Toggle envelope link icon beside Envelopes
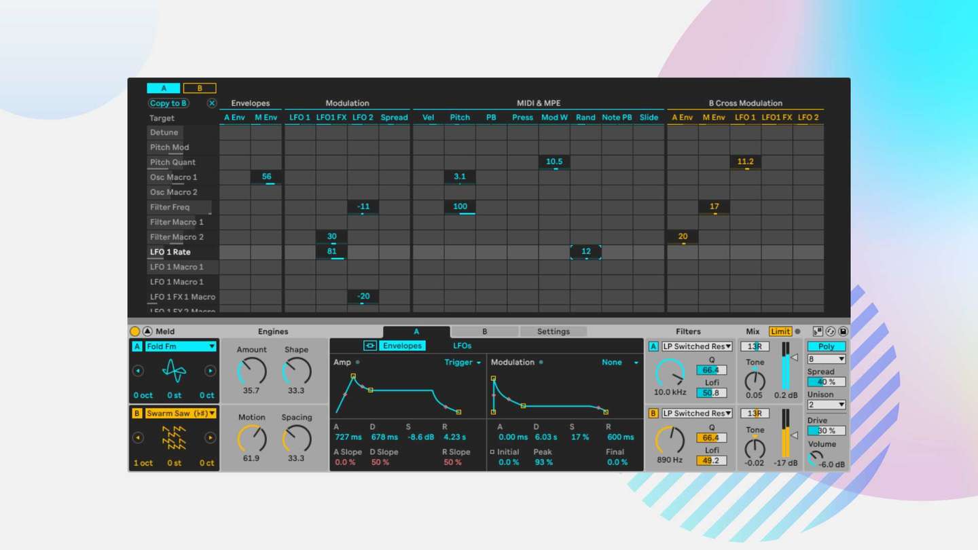978x550 pixels. tap(369, 346)
